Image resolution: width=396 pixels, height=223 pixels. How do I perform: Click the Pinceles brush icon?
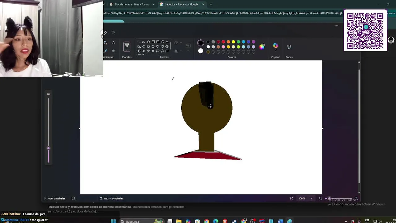(x=127, y=45)
